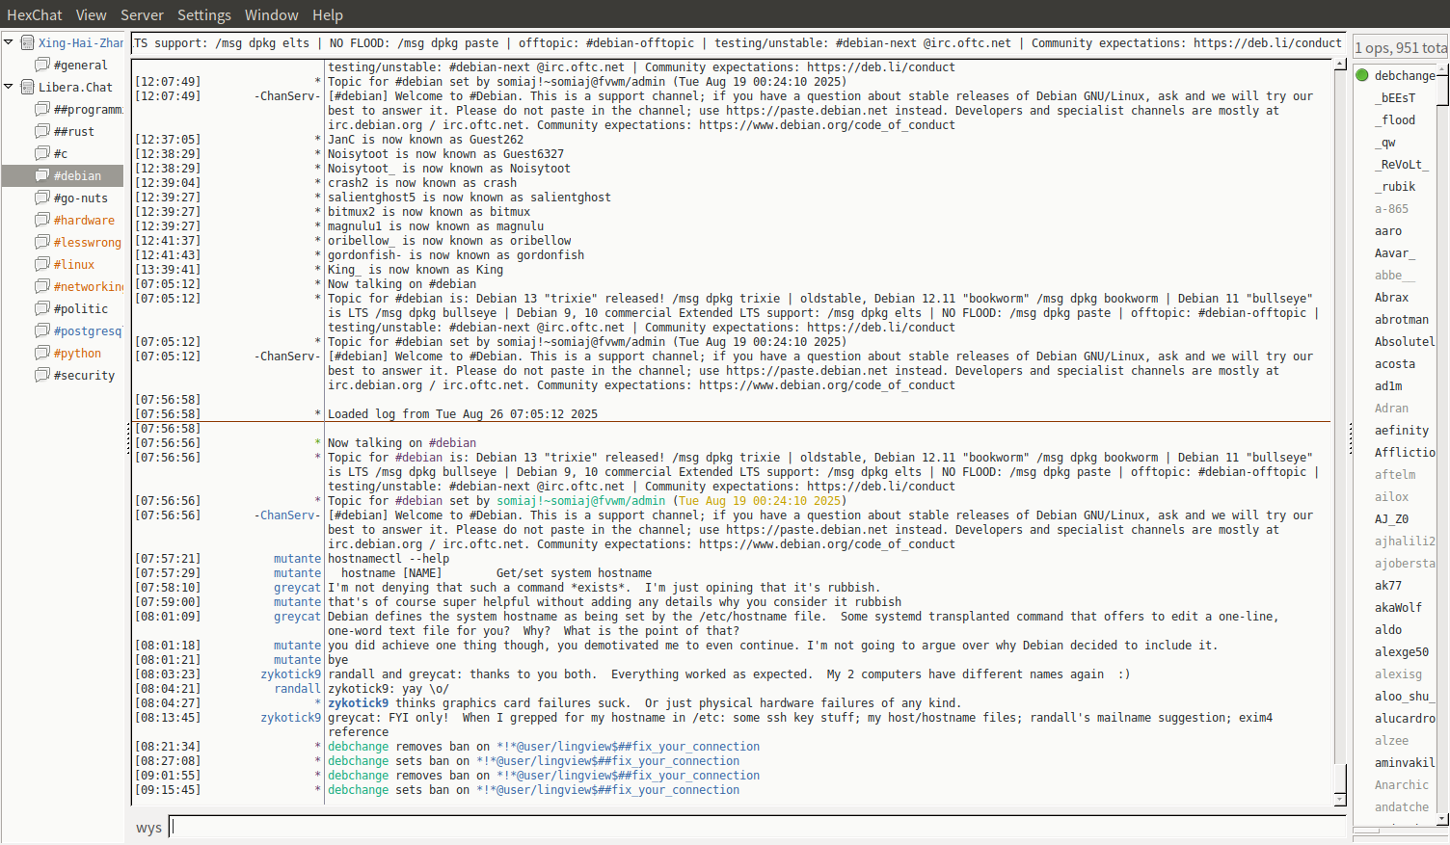Open the Help menu

(x=327, y=14)
